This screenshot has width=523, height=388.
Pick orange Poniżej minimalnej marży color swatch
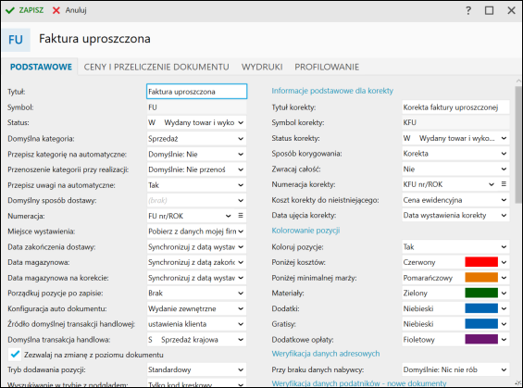point(481,278)
